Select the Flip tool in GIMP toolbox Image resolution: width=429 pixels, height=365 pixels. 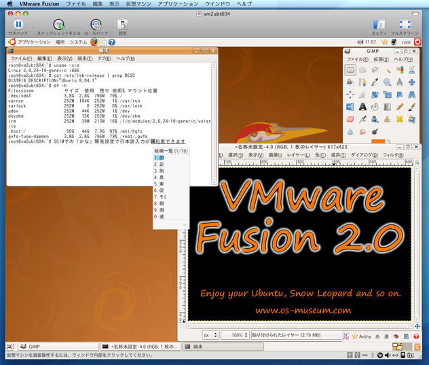(x=350, y=107)
